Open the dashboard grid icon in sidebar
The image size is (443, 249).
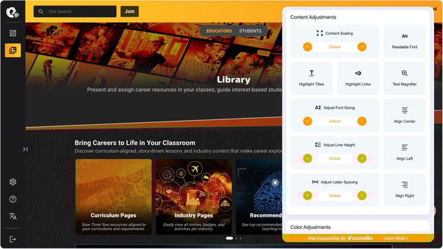click(13, 34)
